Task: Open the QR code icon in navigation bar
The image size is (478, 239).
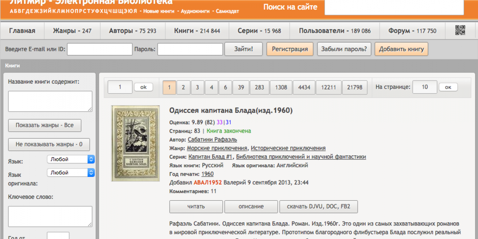Action: 460,30
